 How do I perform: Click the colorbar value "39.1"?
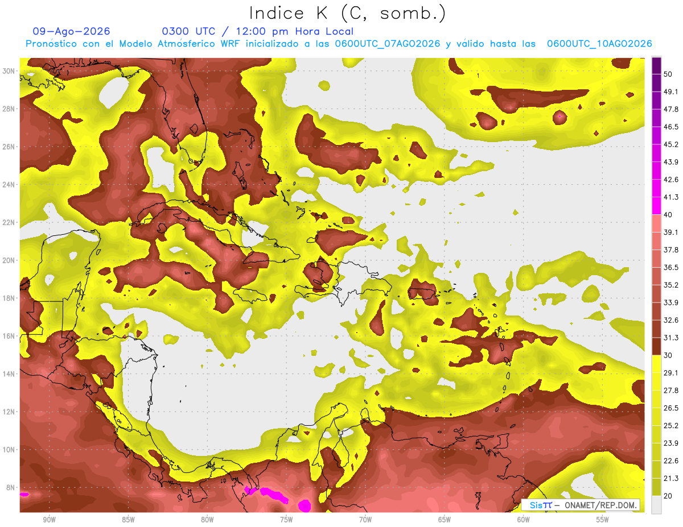671,232
